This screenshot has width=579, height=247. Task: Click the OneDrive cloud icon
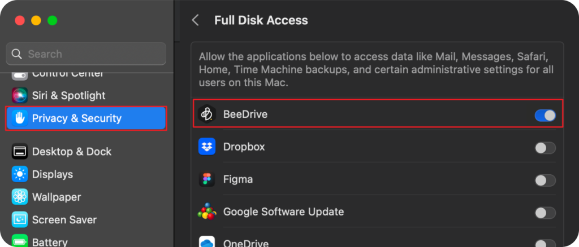[207, 242]
